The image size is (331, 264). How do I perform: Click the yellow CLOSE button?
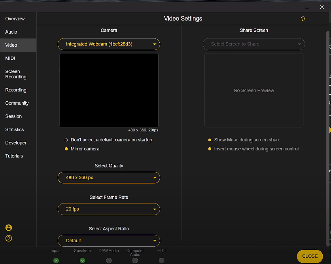pos(310,256)
